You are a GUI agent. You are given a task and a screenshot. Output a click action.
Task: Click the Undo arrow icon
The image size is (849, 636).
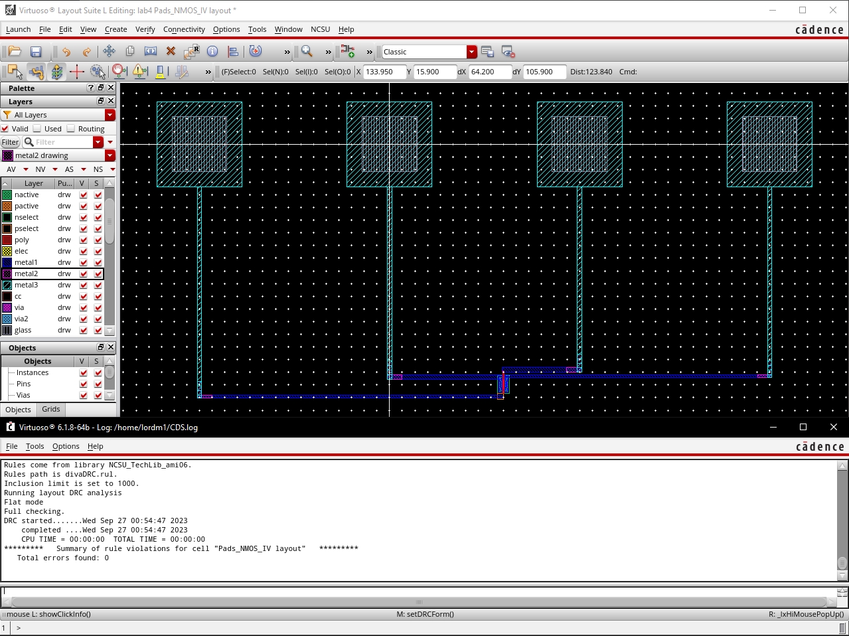pos(66,52)
